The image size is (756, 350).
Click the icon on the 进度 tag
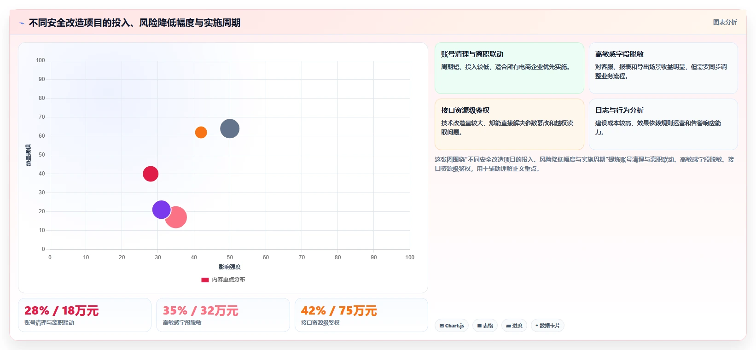(508, 326)
